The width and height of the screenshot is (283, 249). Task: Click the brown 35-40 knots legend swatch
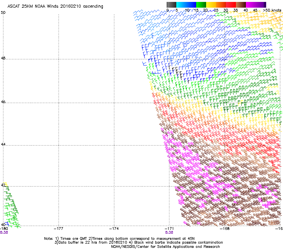(x=241, y=5)
